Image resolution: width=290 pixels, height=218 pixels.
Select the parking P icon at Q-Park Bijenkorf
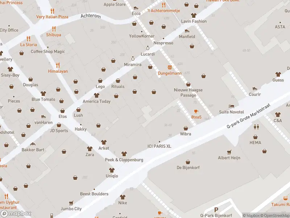click(216, 210)
